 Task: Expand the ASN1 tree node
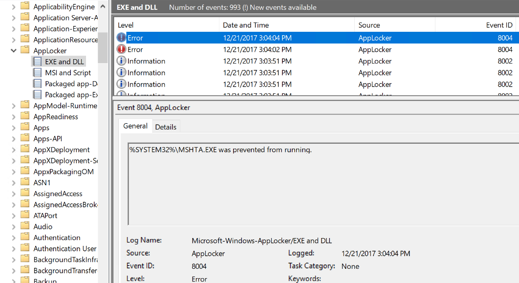coord(13,183)
